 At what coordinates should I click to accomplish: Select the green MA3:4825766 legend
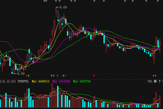(x=82, y=81)
